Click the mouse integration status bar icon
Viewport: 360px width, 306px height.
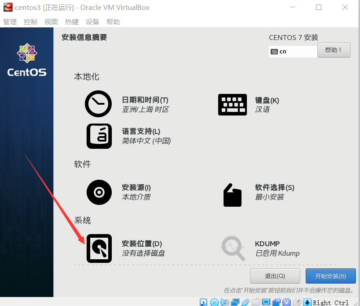pos(297,302)
